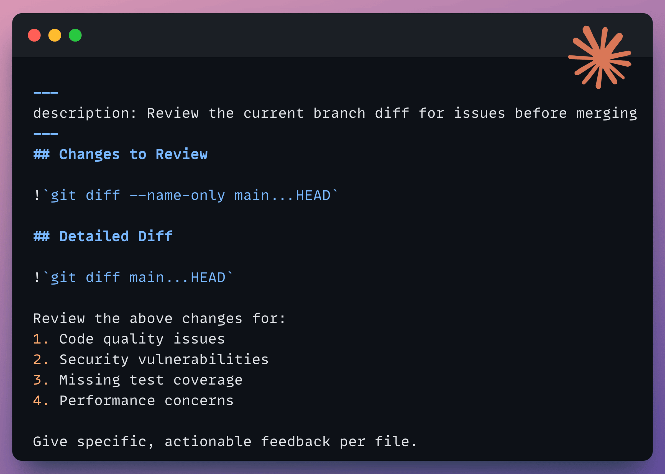Minimize the window using the yellow button
The width and height of the screenshot is (665, 474).
click(x=55, y=35)
